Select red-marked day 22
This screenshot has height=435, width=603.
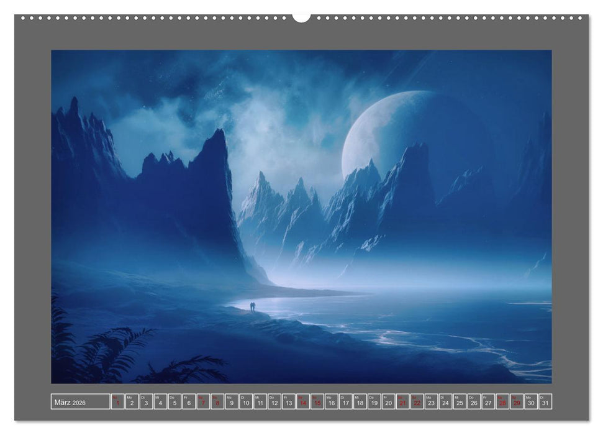pyautogui.click(x=417, y=402)
